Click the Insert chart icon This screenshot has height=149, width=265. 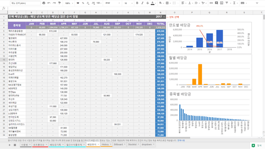tap(222, 3)
